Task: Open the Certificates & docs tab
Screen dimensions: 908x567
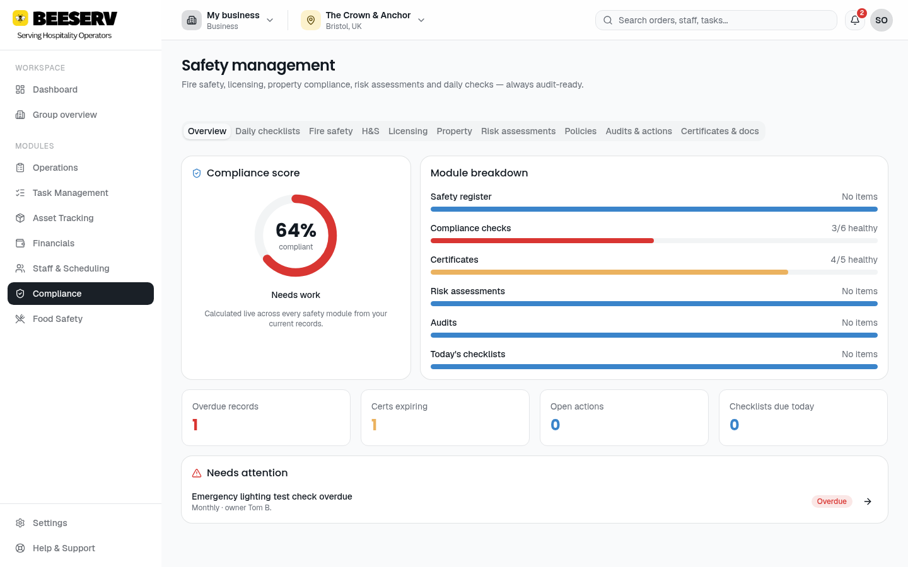Action: [720, 131]
